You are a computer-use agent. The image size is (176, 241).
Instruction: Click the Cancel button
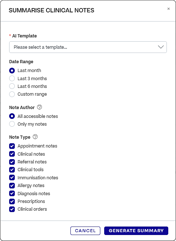click(x=85, y=231)
